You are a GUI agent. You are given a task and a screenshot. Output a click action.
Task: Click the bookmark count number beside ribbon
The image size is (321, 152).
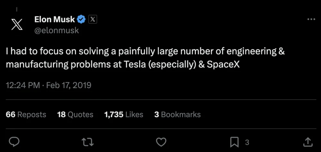247,142
